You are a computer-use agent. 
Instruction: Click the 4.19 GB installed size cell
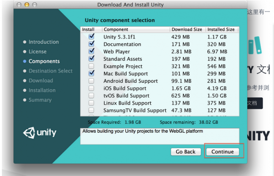coord(217,88)
